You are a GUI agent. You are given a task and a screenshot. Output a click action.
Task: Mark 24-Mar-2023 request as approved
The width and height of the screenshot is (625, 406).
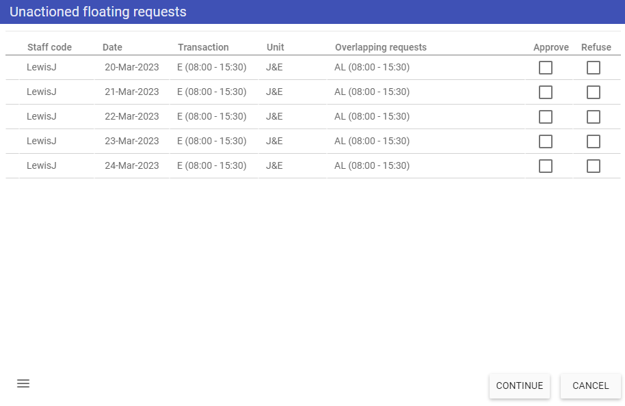coord(545,166)
